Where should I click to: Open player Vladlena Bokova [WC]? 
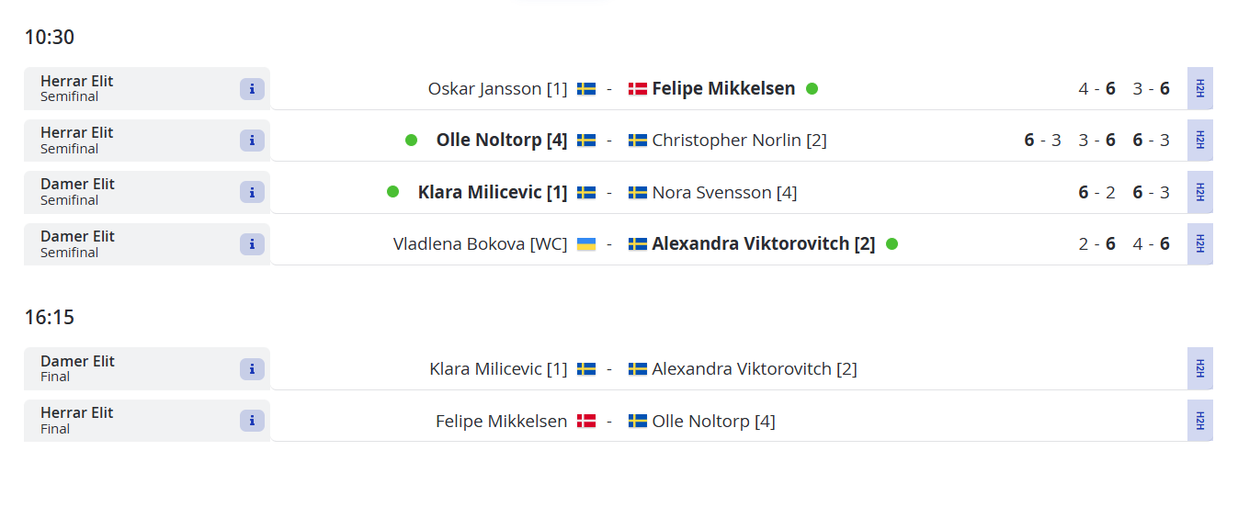[x=481, y=244]
